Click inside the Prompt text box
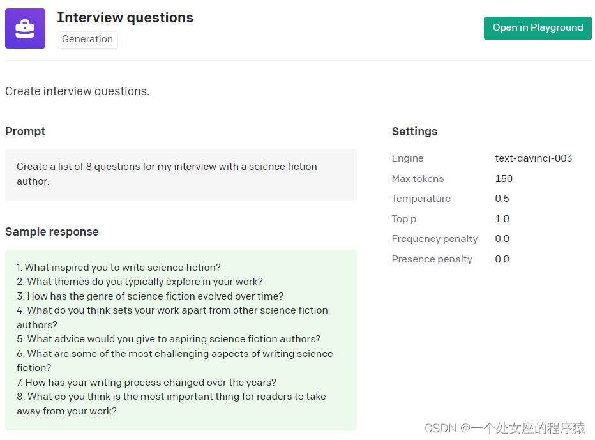Screen dimensions: 595x440 tap(181, 174)
